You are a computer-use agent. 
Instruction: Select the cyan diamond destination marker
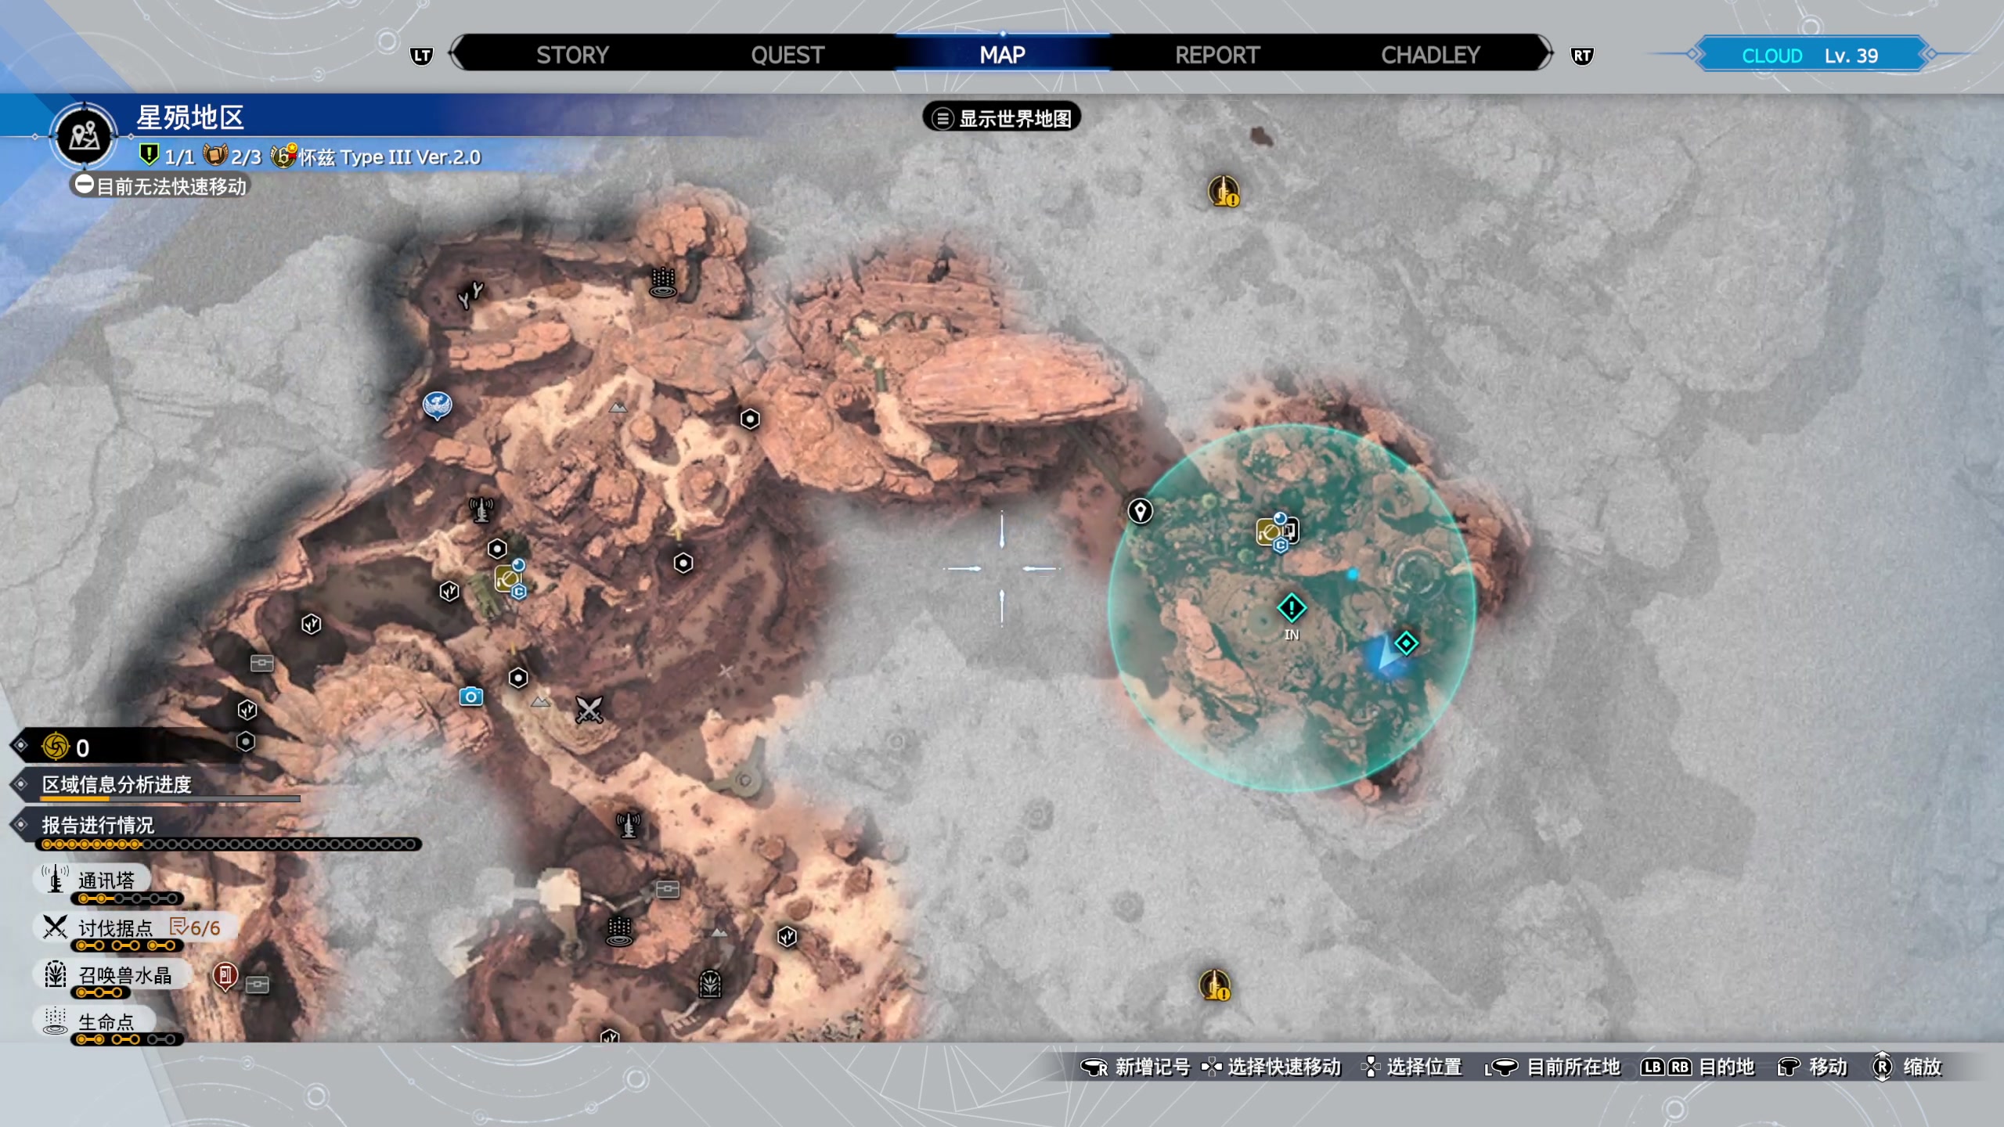tap(1407, 643)
